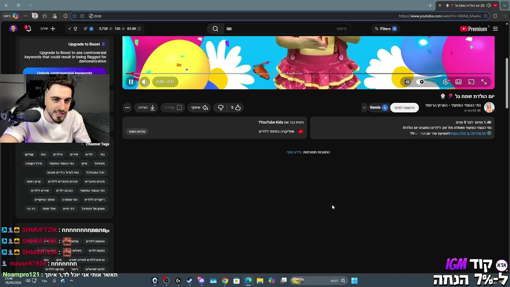Screen dimensions: 510x287
Task: Click the vidIQ sparkle icon in toolbar
Action: click(x=70, y=29)
